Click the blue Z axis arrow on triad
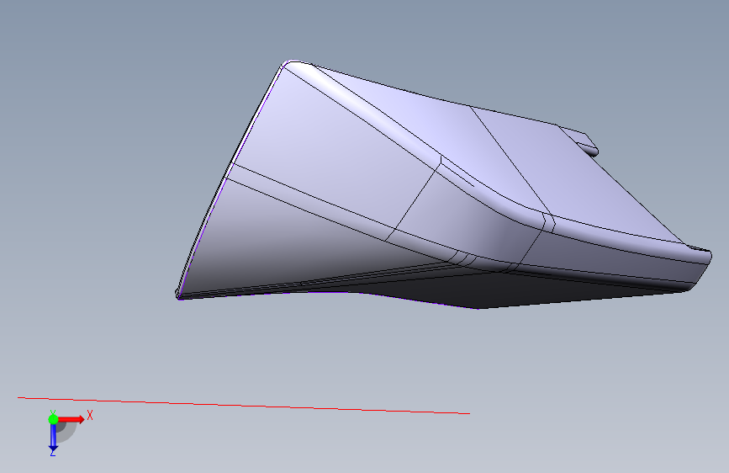The width and height of the screenshot is (729, 473). click(x=53, y=438)
